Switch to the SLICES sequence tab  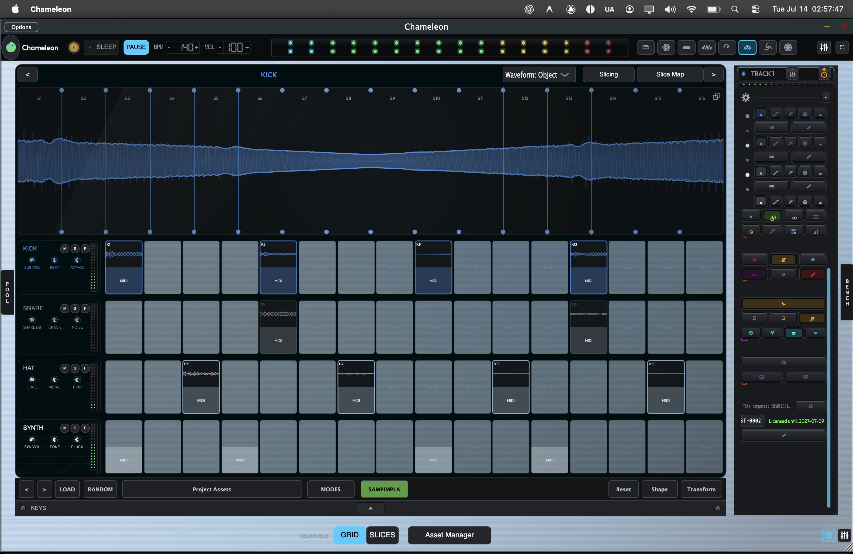click(x=382, y=535)
